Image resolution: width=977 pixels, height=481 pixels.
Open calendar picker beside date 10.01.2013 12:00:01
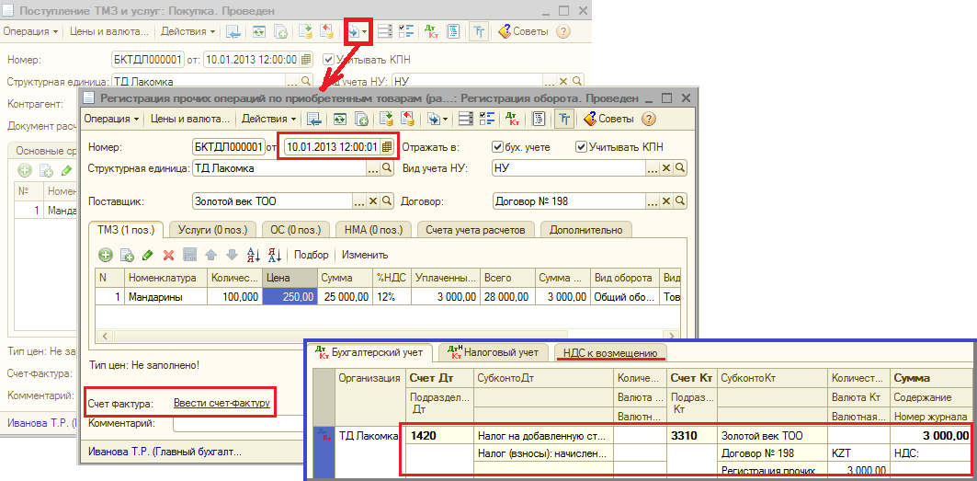[x=387, y=146]
